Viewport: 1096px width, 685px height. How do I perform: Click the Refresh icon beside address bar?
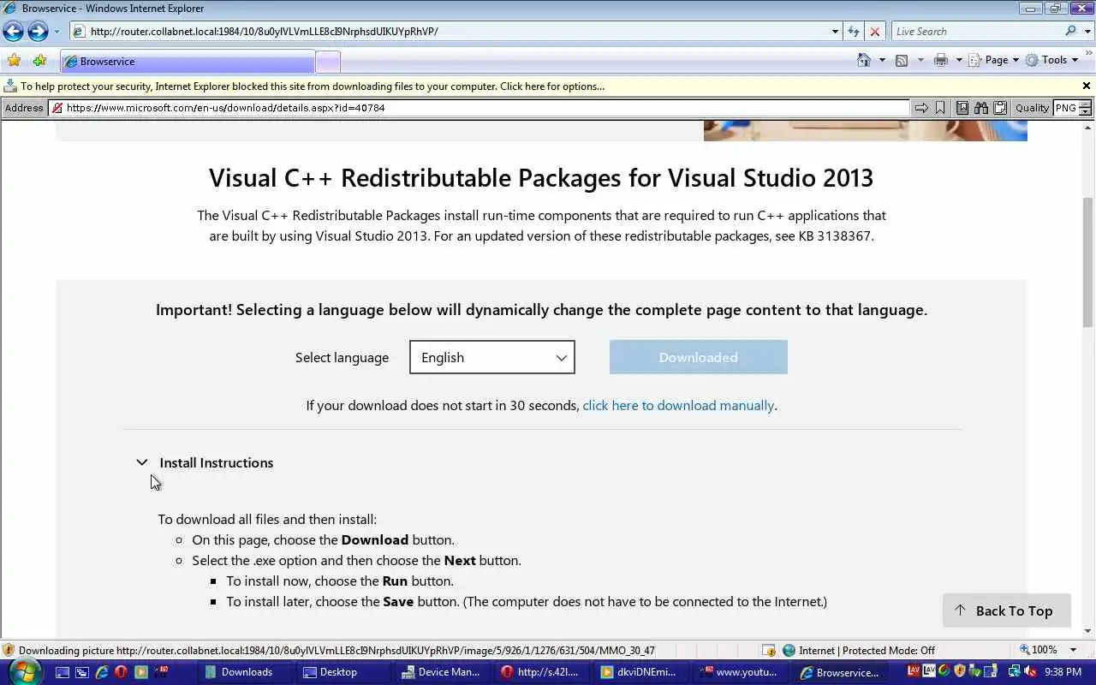point(853,32)
